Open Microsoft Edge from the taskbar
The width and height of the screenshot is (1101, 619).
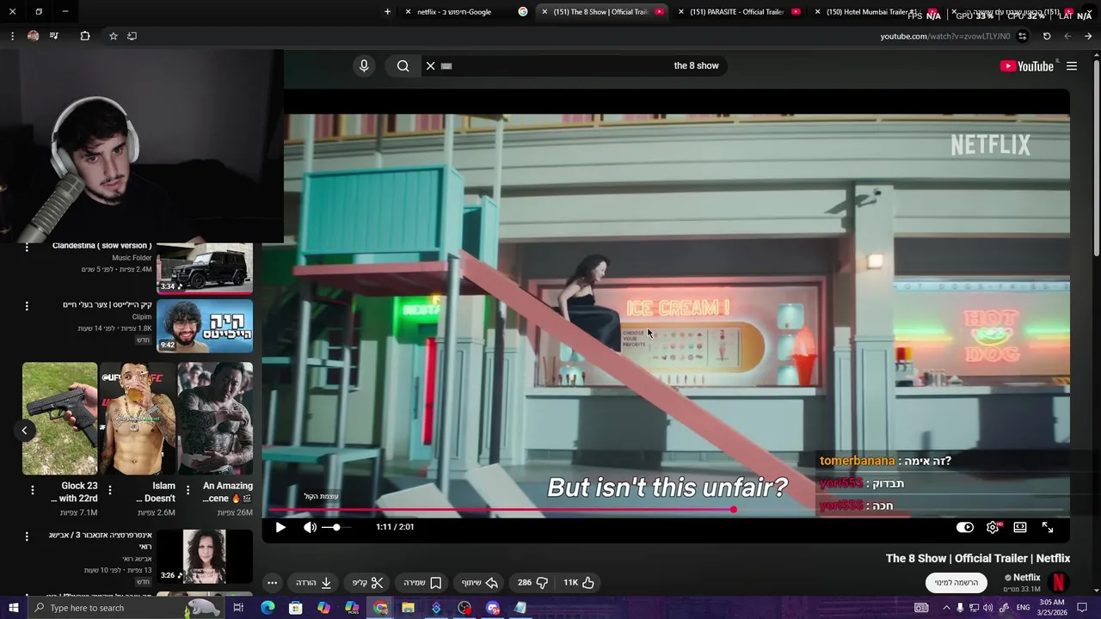268,608
